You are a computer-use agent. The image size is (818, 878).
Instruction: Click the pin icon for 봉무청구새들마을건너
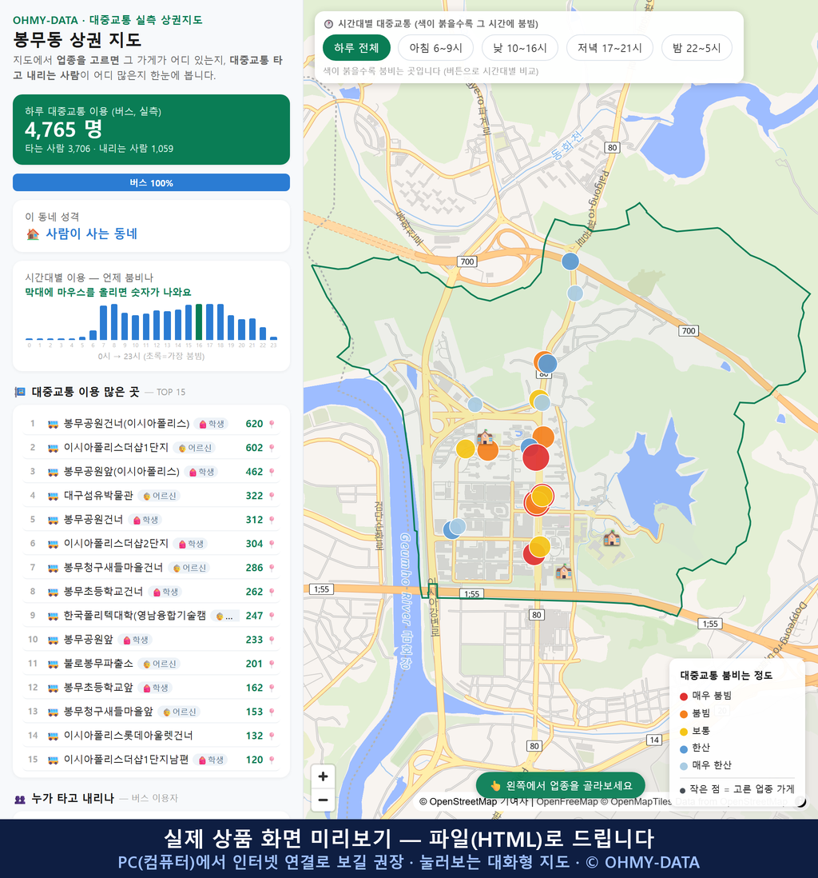pos(272,568)
